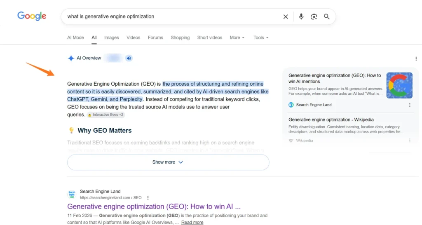Open the Tools dropdown

point(261,37)
